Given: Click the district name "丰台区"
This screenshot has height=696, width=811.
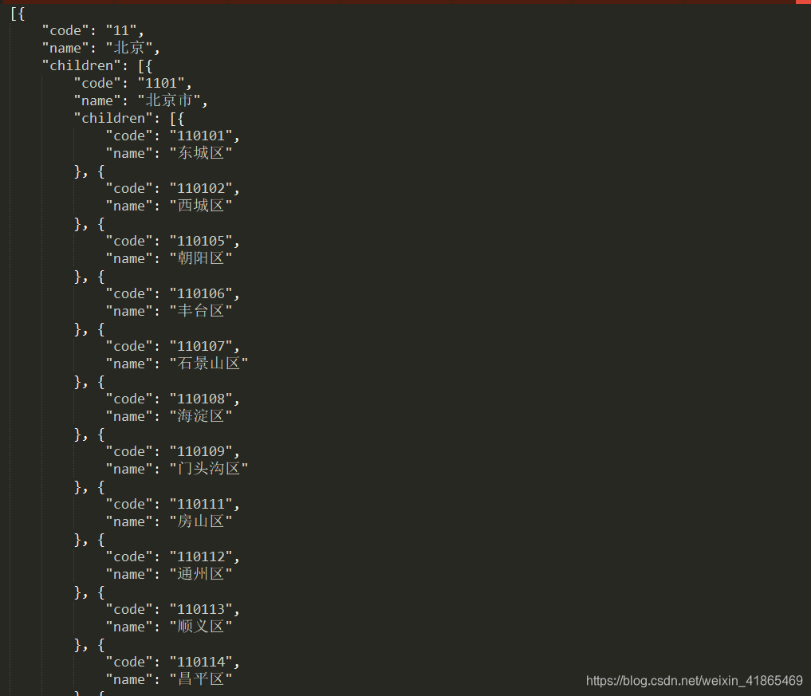Looking at the screenshot, I should pos(201,311).
